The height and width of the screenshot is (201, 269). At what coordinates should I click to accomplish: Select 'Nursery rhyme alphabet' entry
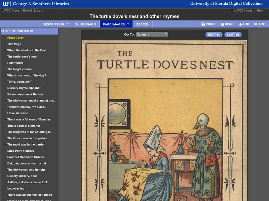(24, 88)
